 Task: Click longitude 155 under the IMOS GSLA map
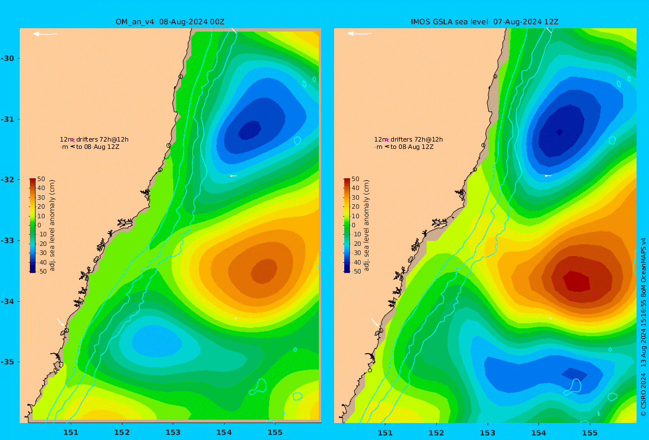coord(590,433)
